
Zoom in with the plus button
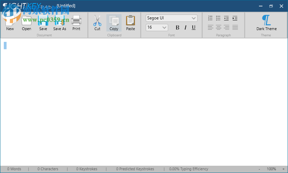284,169
